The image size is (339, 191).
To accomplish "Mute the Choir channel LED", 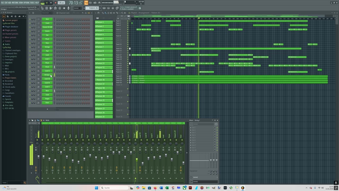I will pos(30,103).
